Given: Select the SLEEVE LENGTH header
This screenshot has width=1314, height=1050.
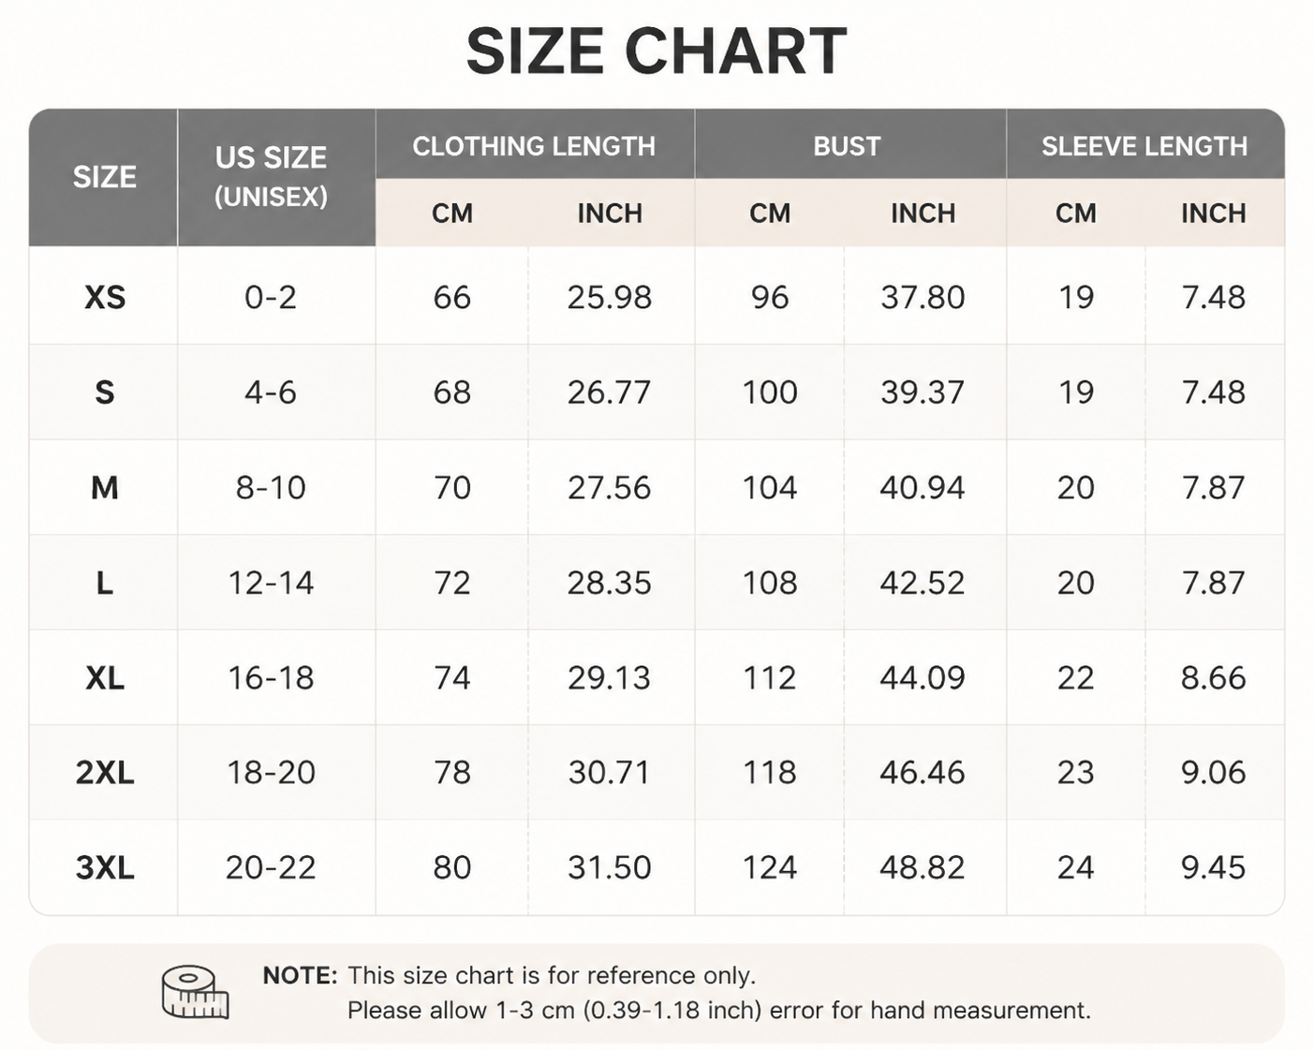Looking at the screenshot, I should (1144, 146).
